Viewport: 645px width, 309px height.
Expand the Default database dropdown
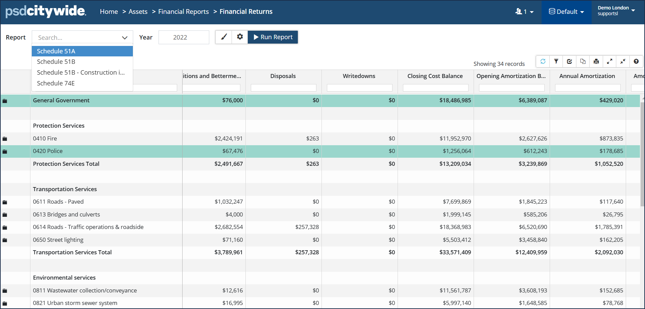pyautogui.click(x=566, y=12)
